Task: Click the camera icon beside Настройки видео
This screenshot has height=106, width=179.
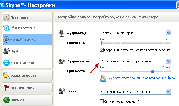Action: [7, 63]
